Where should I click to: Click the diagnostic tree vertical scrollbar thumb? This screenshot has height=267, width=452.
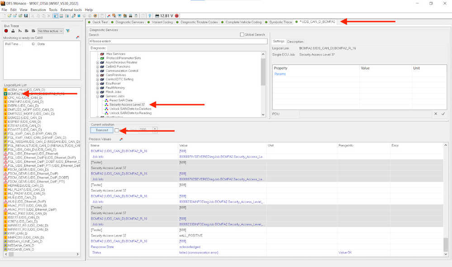tap(263, 72)
